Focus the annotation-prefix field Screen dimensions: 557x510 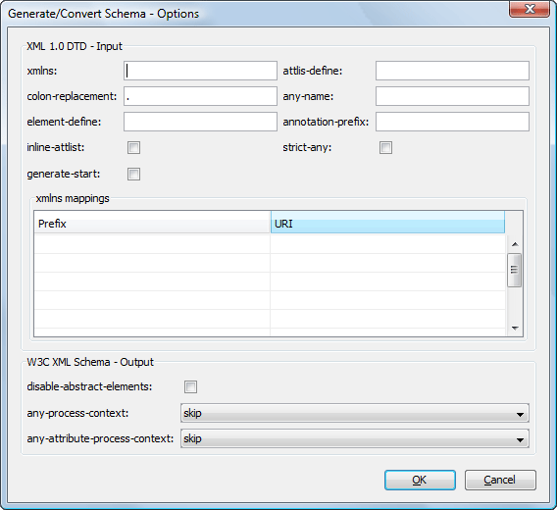(452, 122)
